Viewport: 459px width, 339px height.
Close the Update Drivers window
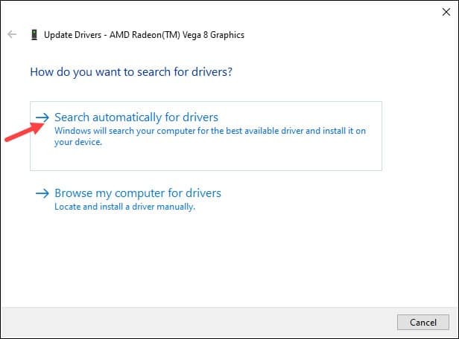446,12
